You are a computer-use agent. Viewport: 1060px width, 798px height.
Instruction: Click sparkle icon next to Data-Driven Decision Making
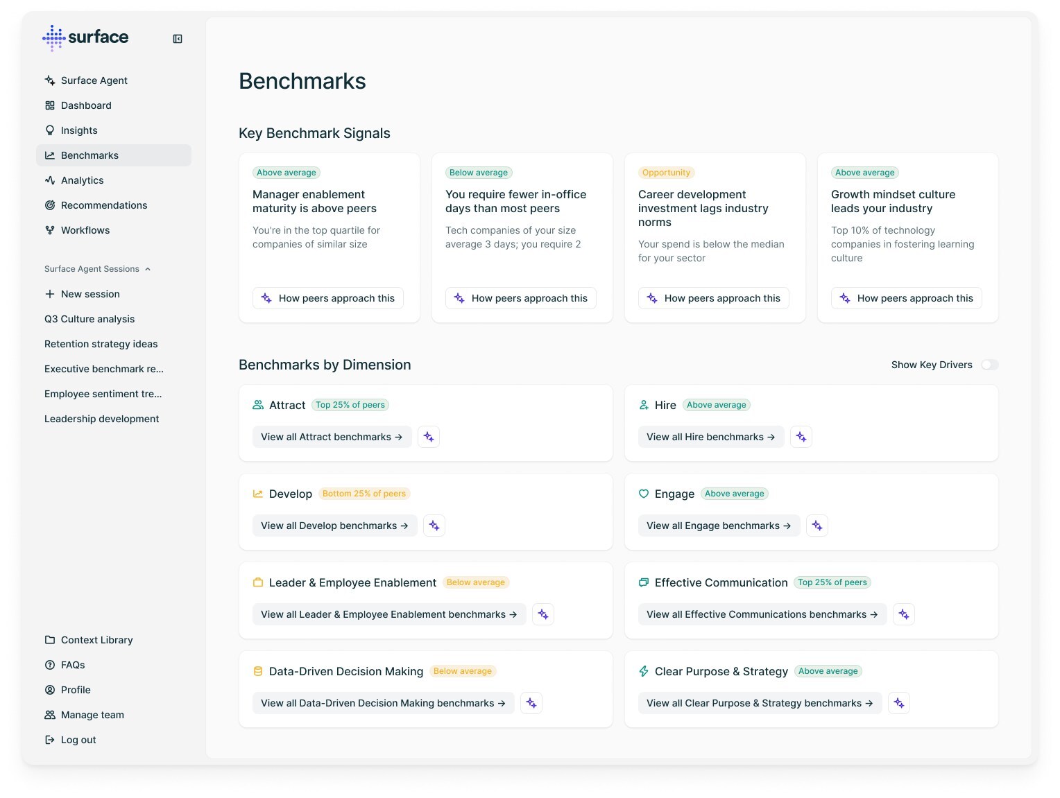[531, 703]
